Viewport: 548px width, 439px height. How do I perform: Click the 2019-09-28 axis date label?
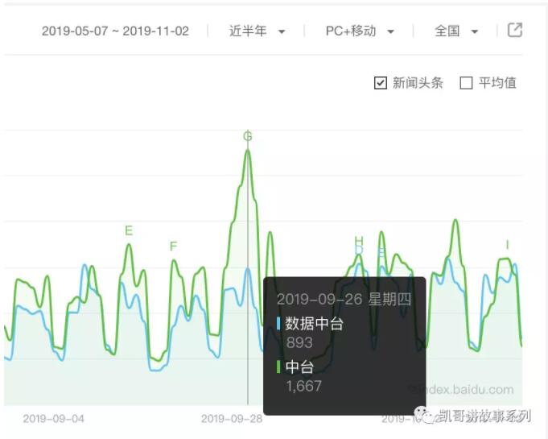click(x=232, y=418)
